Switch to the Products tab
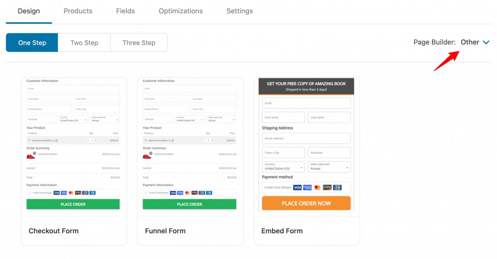 (78, 11)
